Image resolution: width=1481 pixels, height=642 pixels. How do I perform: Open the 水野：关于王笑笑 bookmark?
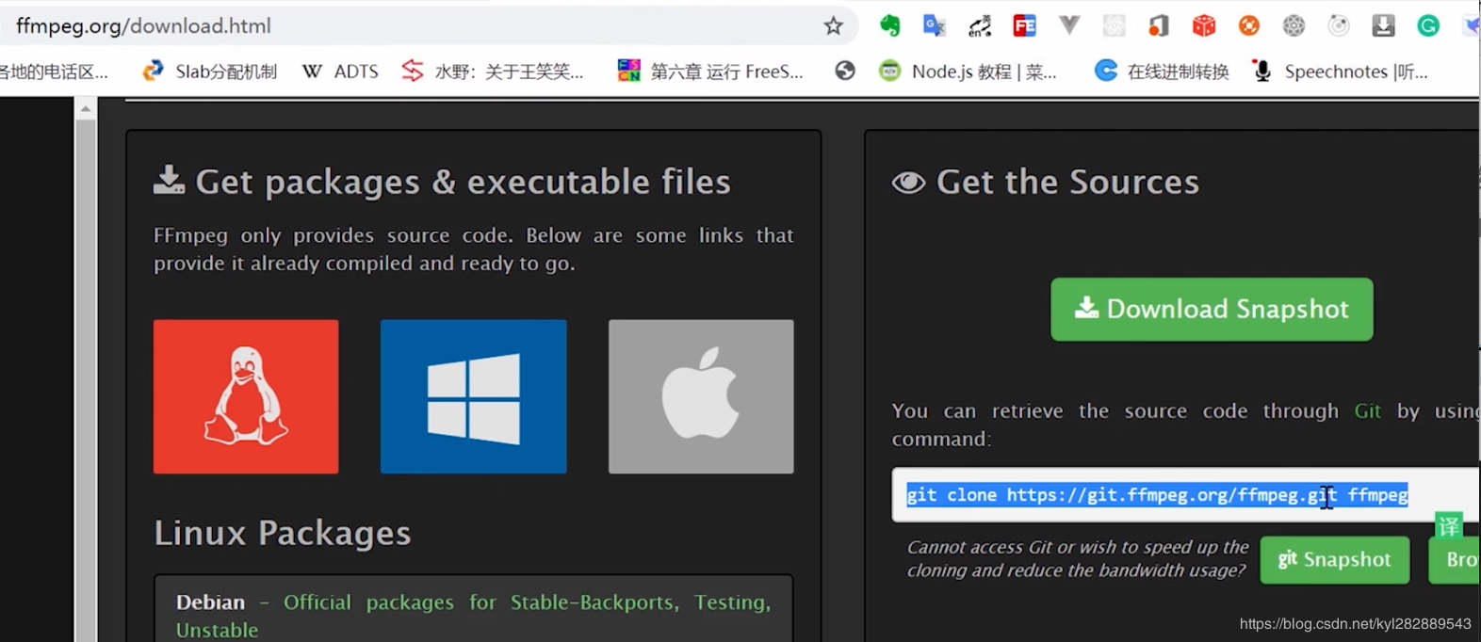493,72
